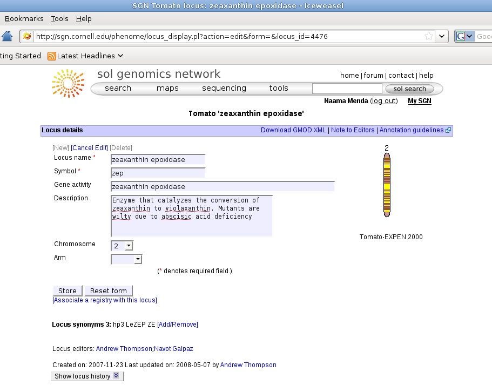Open the sequencing navigation tab
The image size is (492, 385).
tap(224, 88)
